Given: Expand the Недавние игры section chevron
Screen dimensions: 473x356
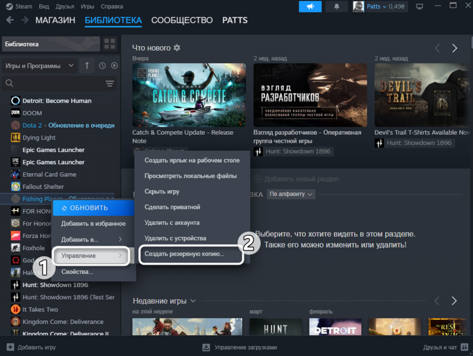Looking at the screenshot, I should click(x=193, y=300).
